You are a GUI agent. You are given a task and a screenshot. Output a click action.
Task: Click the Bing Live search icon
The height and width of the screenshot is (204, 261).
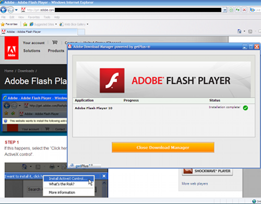pos(252,10)
